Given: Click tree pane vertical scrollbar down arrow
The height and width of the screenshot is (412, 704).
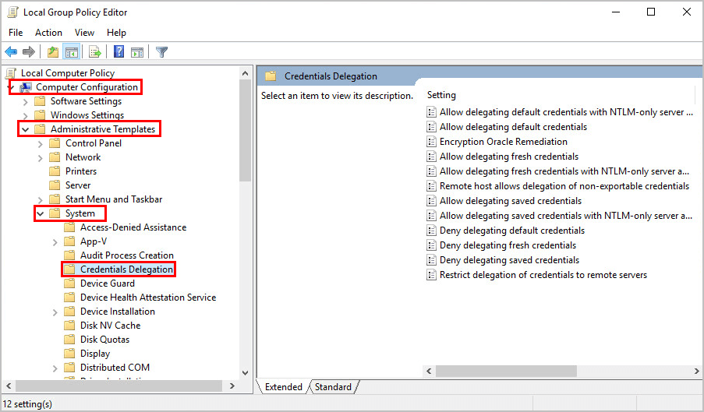Looking at the screenshot, I should point(246,372).
